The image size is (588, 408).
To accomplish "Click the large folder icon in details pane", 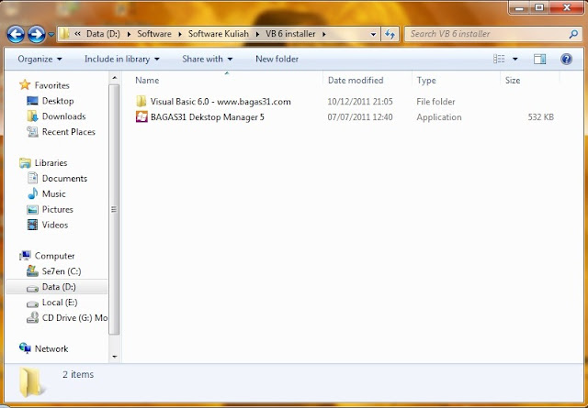I will [30, 381].
